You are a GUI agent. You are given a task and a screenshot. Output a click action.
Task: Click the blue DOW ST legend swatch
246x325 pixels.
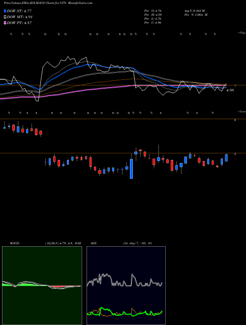click(x=5, y=11)
